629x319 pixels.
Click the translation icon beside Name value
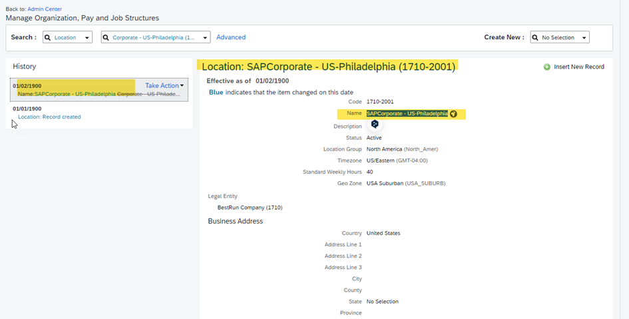[x=453, y=114]
